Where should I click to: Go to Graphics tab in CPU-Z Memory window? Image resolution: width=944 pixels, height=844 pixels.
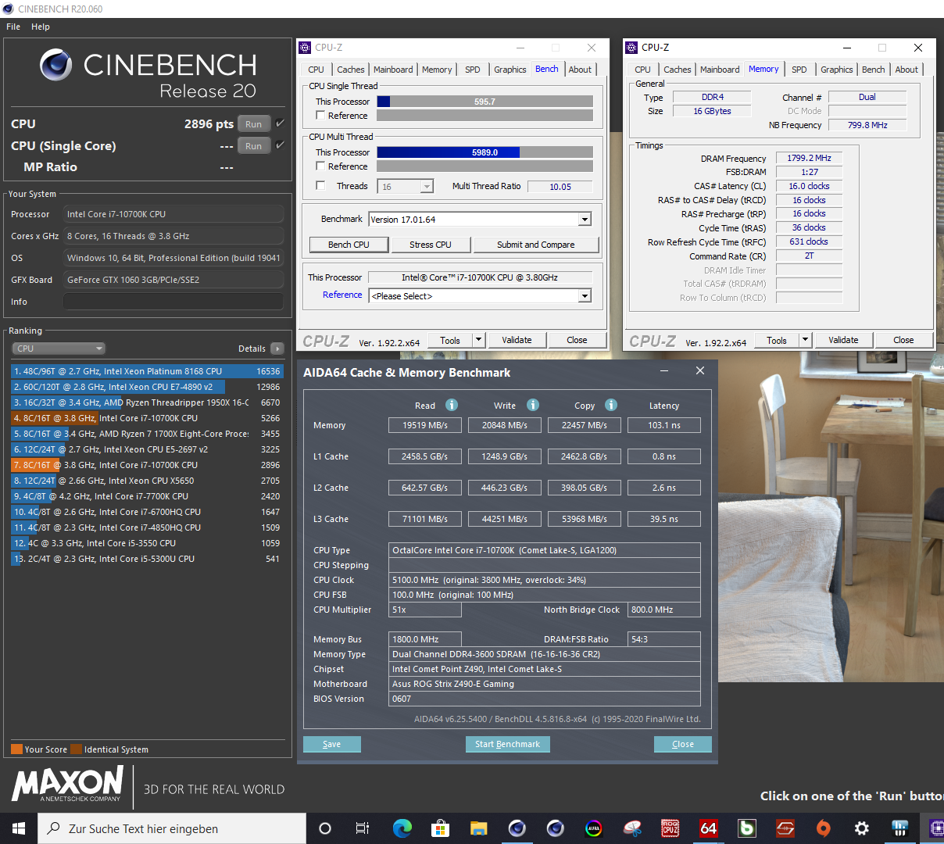tap(837, 70)
